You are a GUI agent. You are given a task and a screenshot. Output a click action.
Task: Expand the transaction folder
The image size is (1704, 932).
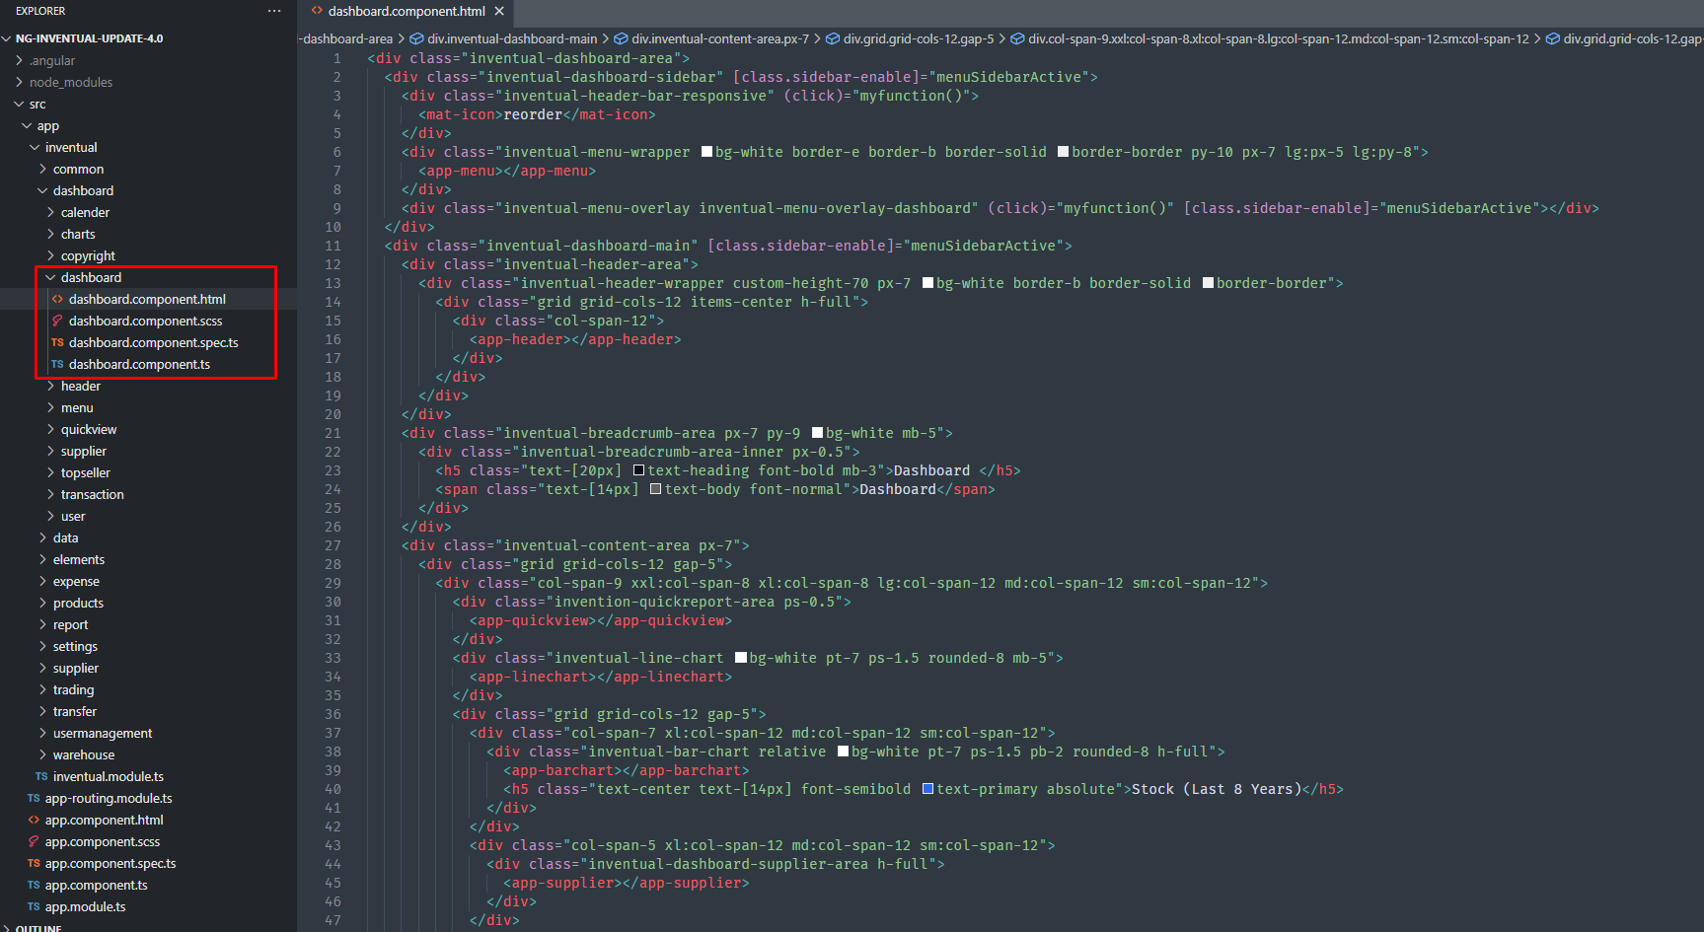50,494
